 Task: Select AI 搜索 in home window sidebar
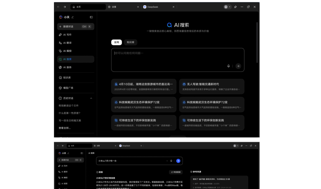pyautogui.click(x=75, y=59)
